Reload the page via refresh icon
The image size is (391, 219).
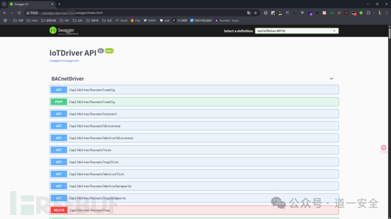click(19, 12)
